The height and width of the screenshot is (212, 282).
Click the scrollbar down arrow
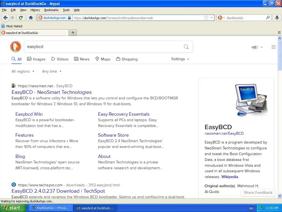280,196
